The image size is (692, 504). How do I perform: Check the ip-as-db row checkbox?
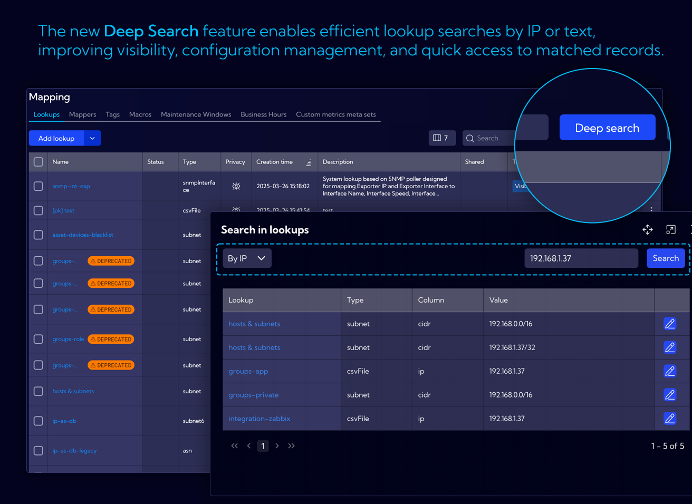point(39,421)
